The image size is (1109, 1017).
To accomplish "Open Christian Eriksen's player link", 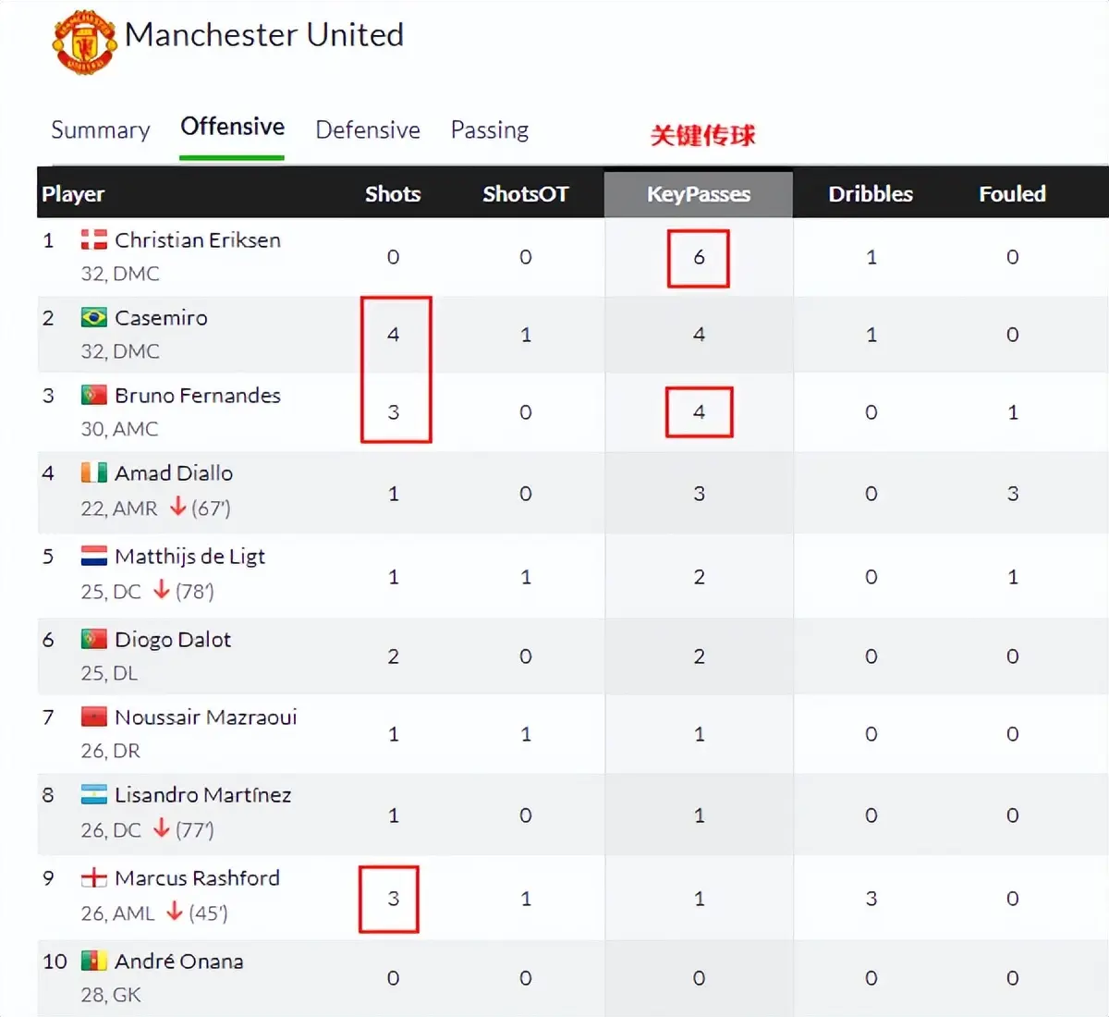I will coord(198,240).
